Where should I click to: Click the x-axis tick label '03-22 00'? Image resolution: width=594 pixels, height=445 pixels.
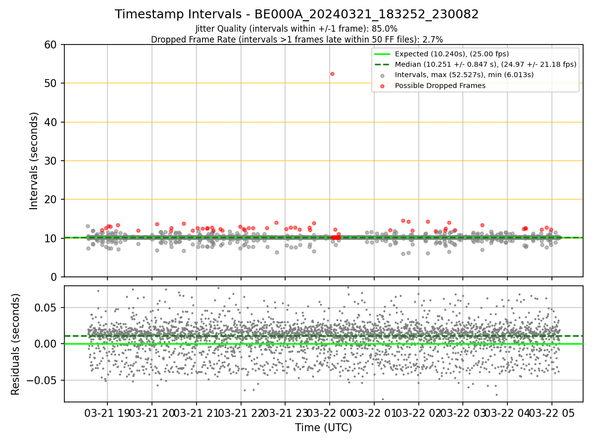click(x=330, y=413)
